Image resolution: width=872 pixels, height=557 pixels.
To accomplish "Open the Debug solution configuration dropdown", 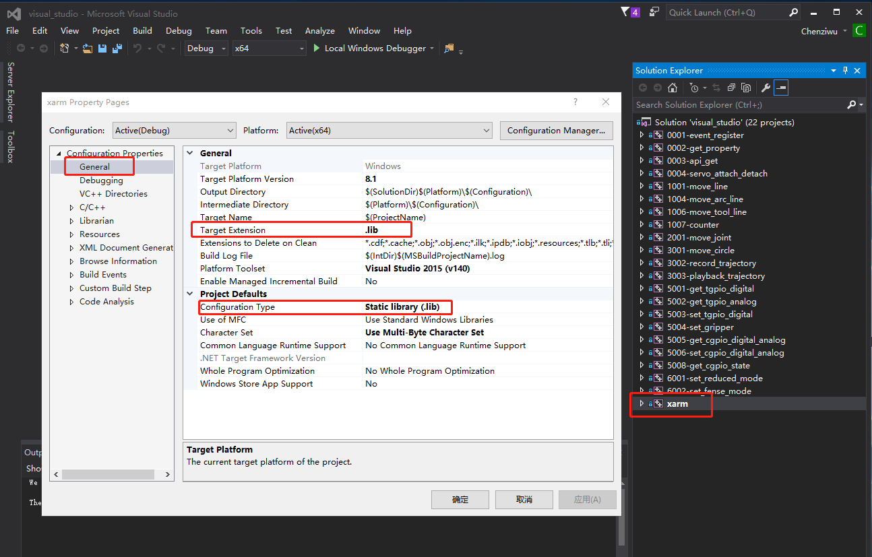I will (x=206, y=48).
